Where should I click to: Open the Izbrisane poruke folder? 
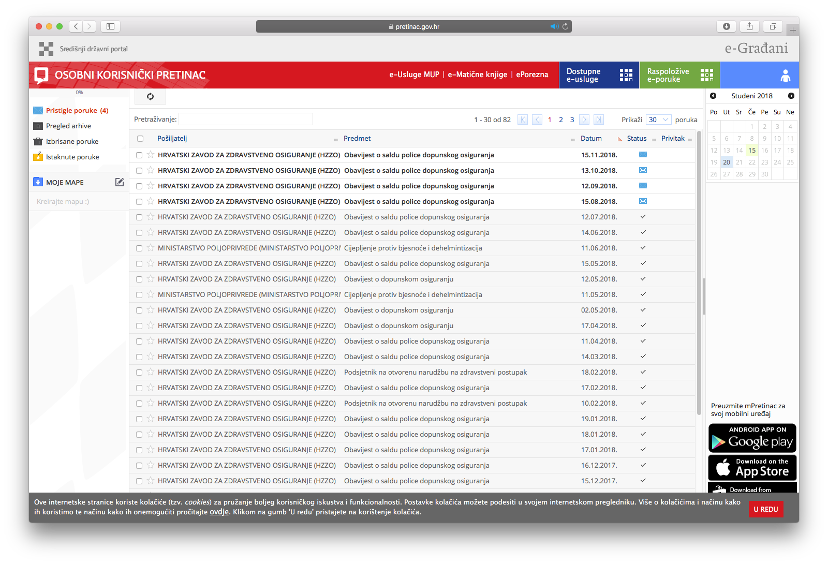pos(72,142)
